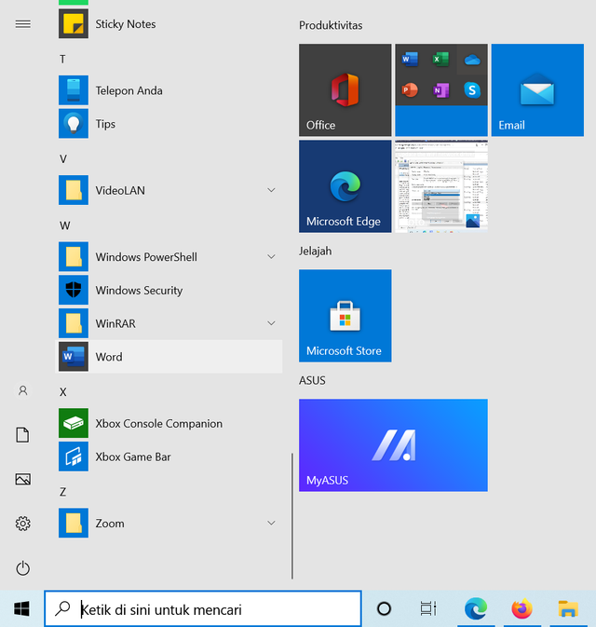Open Skype in the Office apps tile
Screen dimensions: 596x627
[x=472, y=90]
